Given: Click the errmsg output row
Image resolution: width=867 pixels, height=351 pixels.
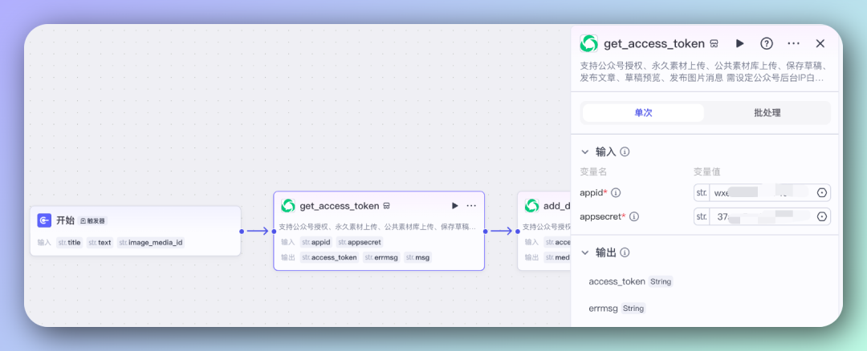Looking at the screenshot, I should pos(617,308).
